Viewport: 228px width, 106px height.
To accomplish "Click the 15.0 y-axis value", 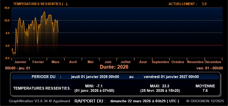I will tap(7, 8).
